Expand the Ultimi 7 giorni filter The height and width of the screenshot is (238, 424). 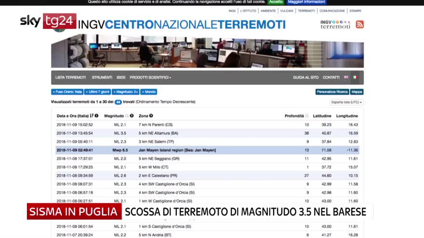pos(97,92)
